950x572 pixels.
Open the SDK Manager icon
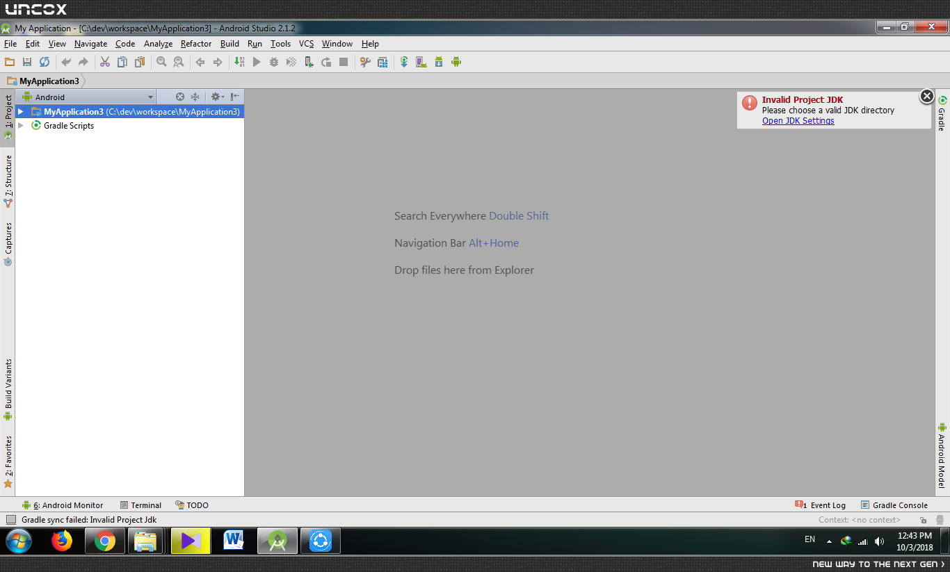[439, 62]
